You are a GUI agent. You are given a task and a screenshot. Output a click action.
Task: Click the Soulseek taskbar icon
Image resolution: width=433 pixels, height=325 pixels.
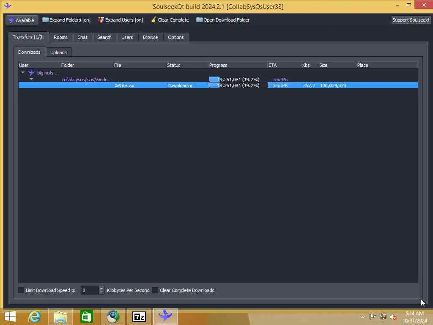click(165, 317)
